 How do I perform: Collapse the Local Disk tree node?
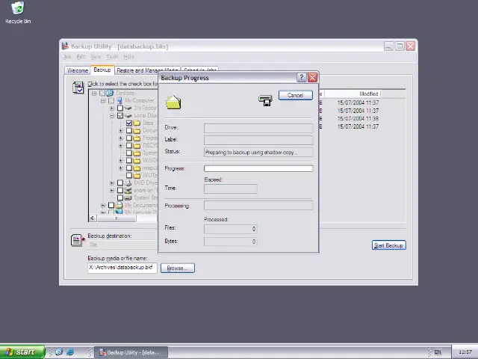112,116
